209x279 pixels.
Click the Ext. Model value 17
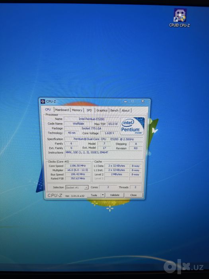104,148
